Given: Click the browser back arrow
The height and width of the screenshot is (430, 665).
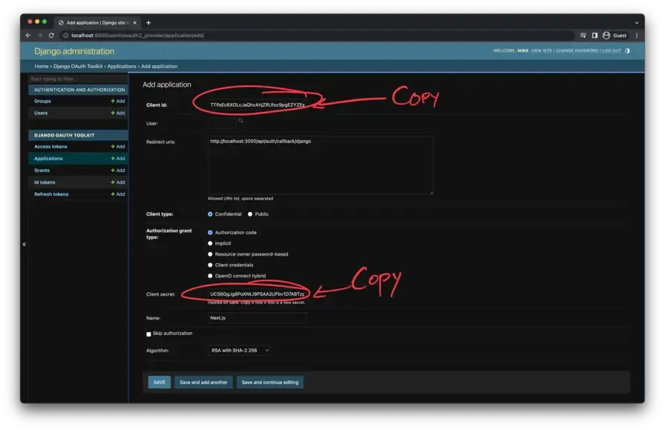Looking at the screenshot, I should point(28,36).
